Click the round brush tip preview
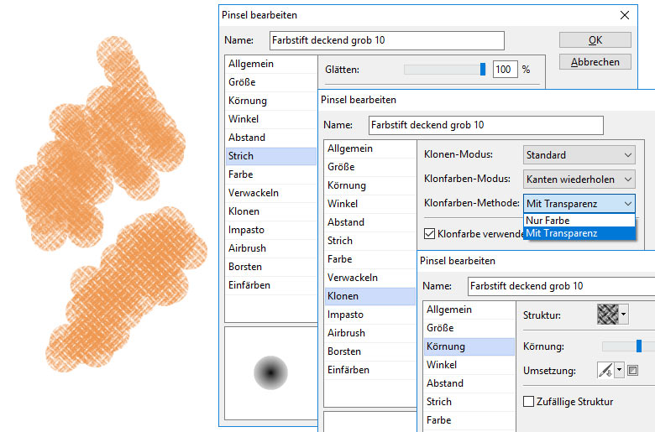 click(x=270, y=372)
